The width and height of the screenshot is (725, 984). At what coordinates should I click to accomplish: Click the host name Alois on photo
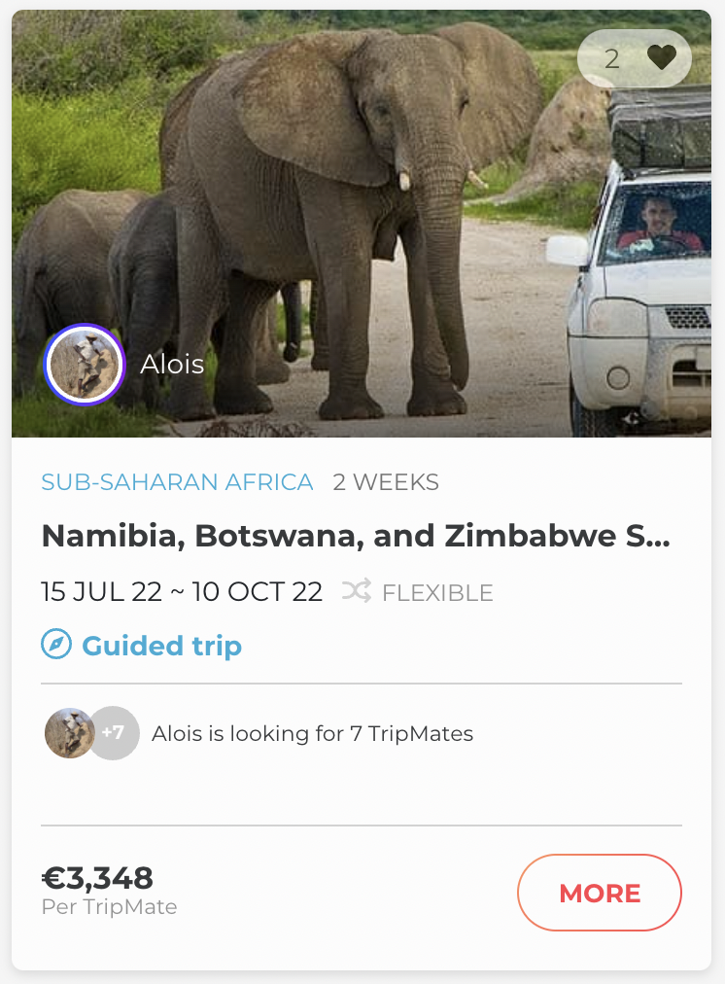coord(172,365)
